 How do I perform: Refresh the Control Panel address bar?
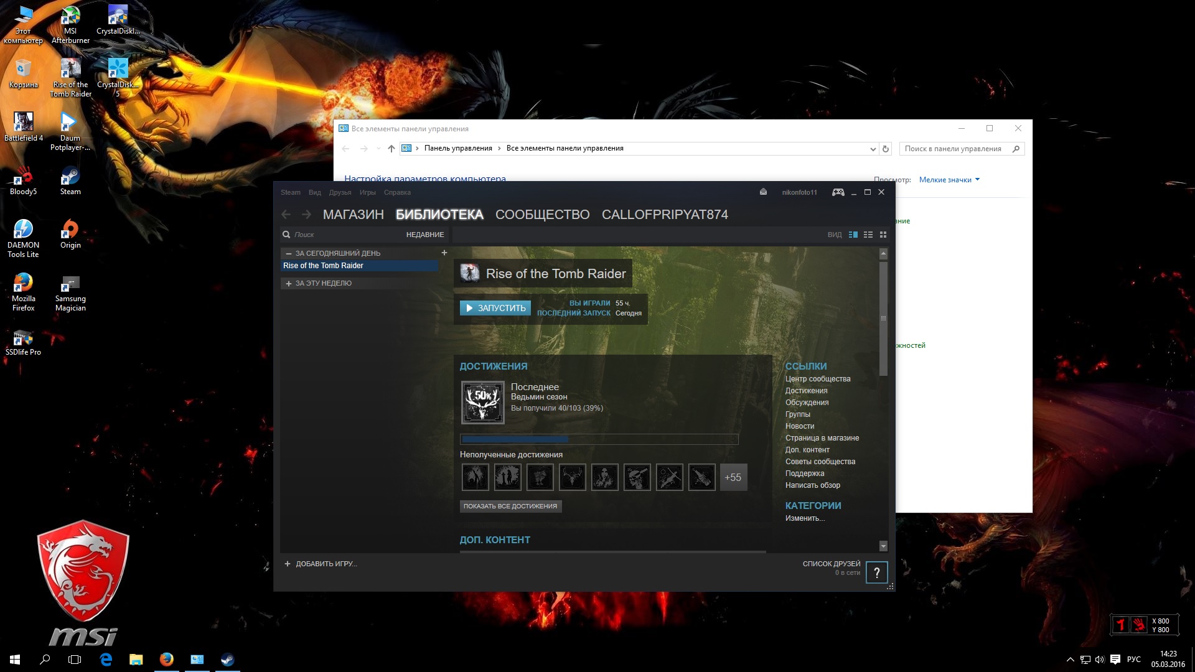point(885,149)
